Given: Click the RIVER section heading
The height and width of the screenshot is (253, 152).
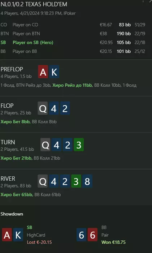Looking at the screenshot, I should pyautogui.click(x=8, y=179).
